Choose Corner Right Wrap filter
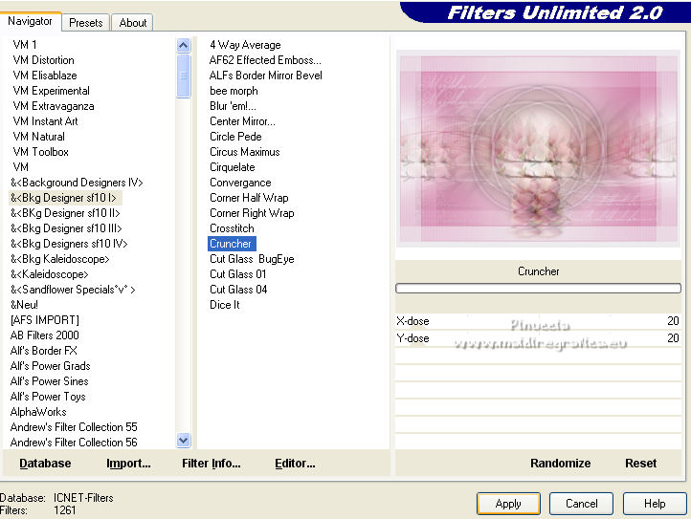 [x=252, y=213]
